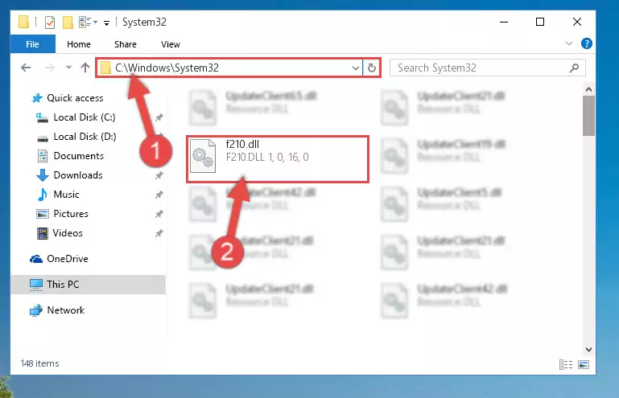Viewport: 619px width, 398px height.
Task: Switch to the Share ribbon tab
Action: tap(125, 44)
